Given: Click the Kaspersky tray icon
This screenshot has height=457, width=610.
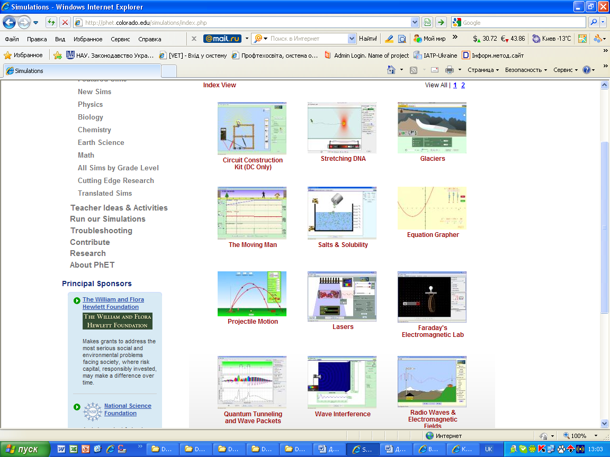Looking at the screenshot, I should click(542, 449).
